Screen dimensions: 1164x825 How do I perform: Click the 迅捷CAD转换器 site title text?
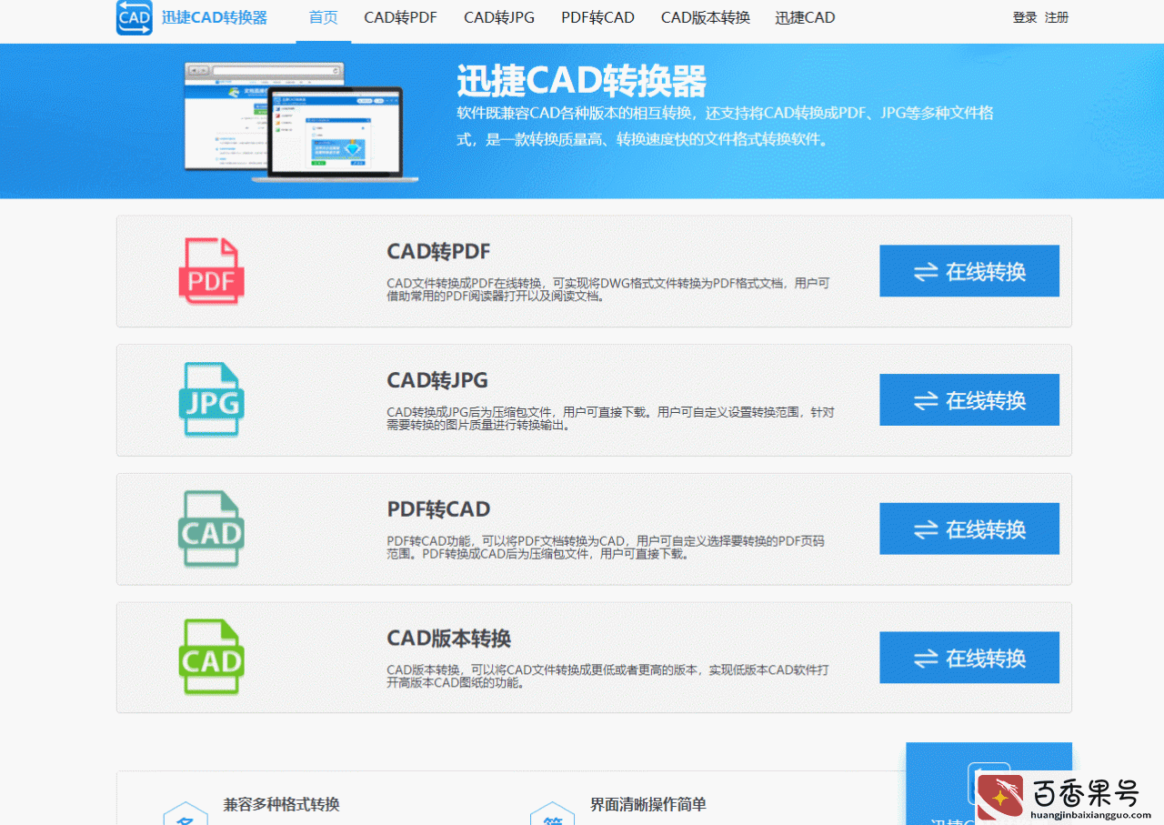[x=215, y=17]
